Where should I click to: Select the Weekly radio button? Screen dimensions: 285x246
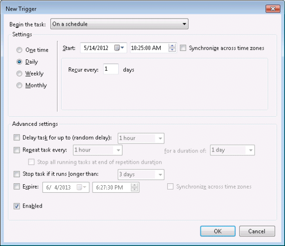19,74
